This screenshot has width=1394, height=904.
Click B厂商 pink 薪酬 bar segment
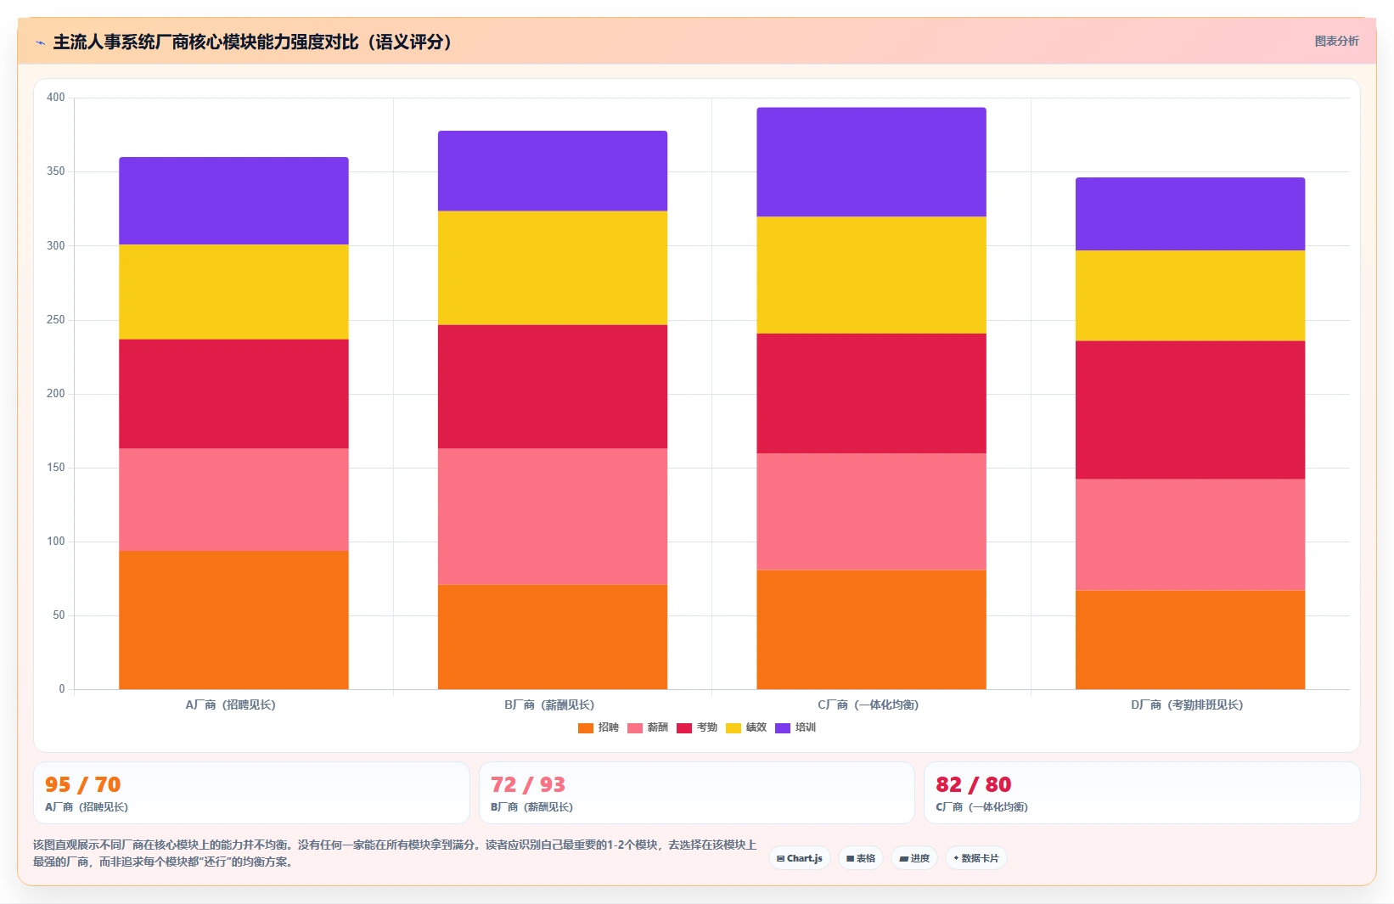(x=553, y=516)
